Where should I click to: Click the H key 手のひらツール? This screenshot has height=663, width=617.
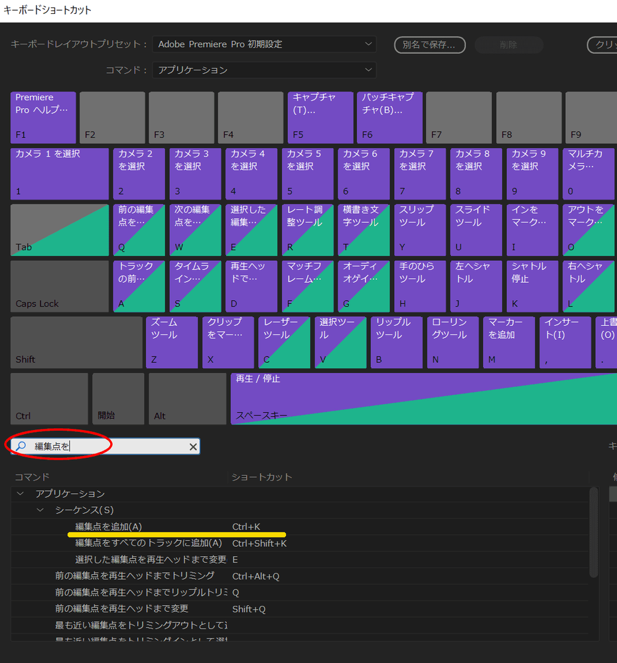pos(420,286)
